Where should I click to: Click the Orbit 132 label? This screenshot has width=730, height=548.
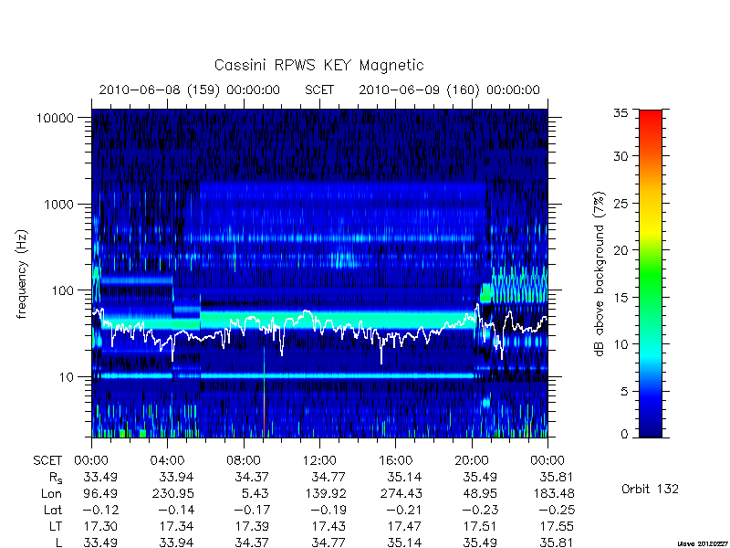tap(650, 489)
